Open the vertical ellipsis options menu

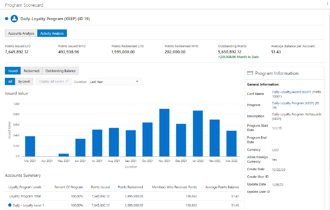click(327, 4)
